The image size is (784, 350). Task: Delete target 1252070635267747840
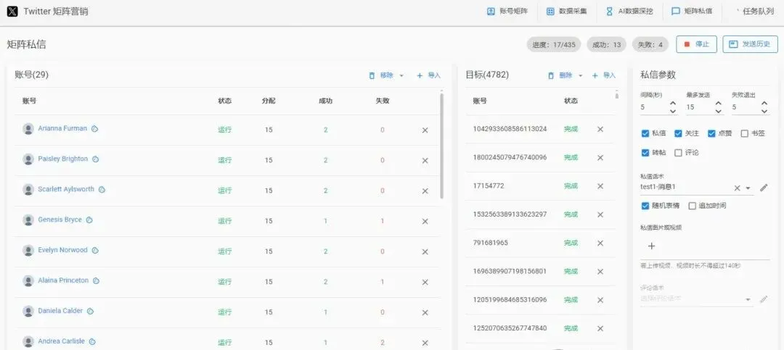[x=600, y=328]
